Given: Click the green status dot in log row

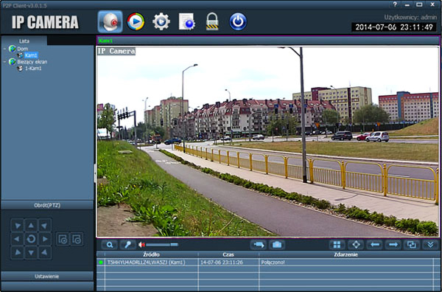Looking at the screenshot, I should 101,263.
